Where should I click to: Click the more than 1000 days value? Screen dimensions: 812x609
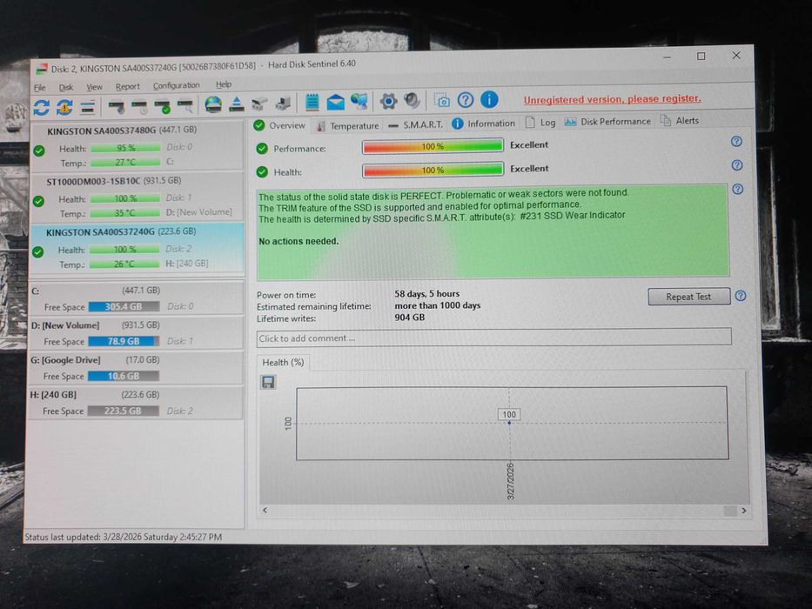click(438, 305)
